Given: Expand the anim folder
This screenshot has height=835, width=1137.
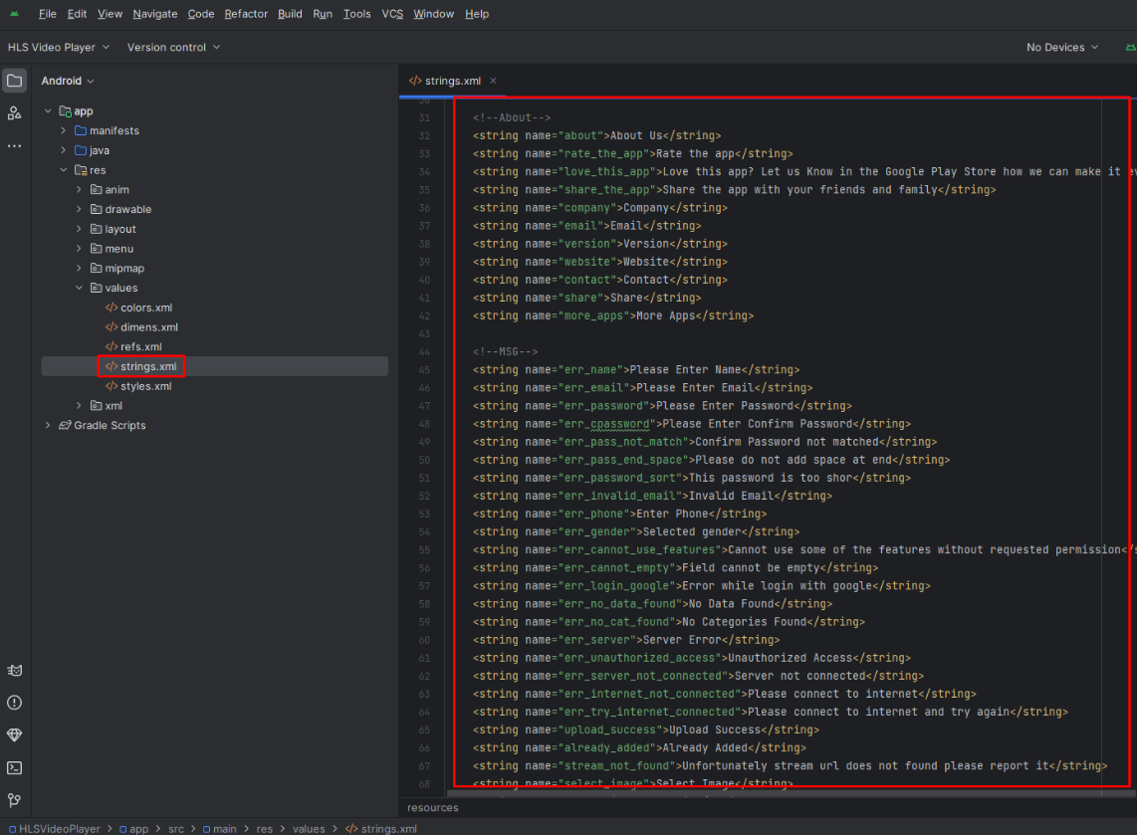Looking at the screenshot, I should point(79,189).
